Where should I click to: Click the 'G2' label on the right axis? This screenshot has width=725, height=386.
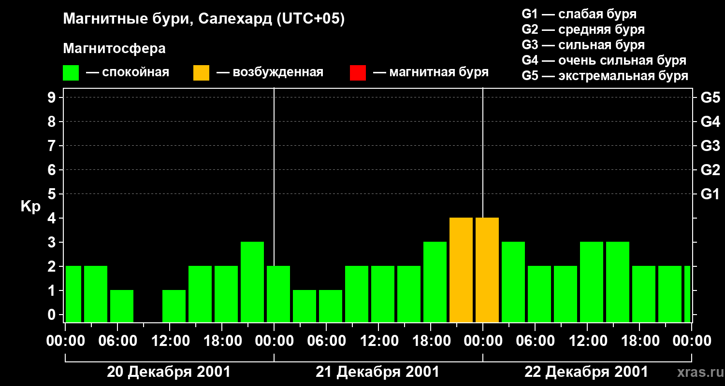[x=710, y=170]
